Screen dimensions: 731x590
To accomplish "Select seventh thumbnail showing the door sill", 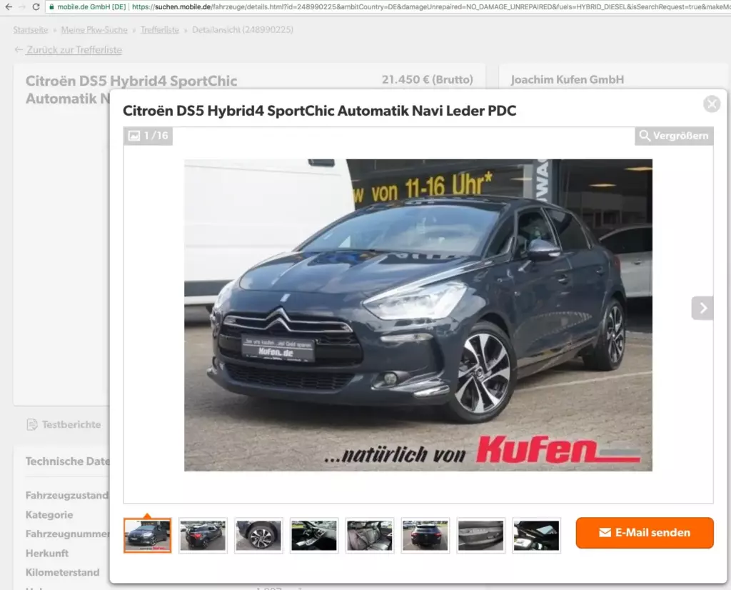I will pos(480,536).
